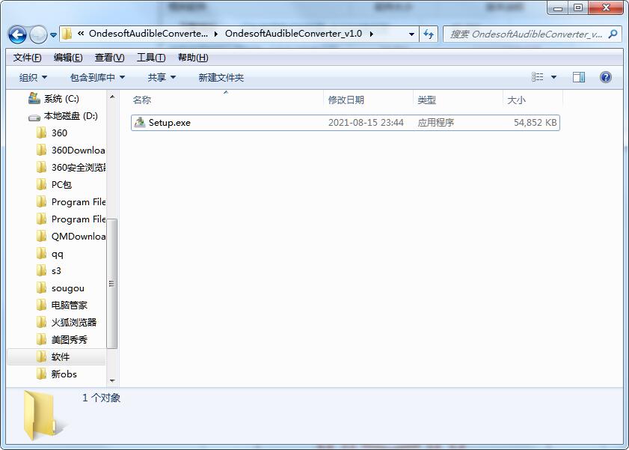Open Help with the question mark icon

(x=606, y=77)
